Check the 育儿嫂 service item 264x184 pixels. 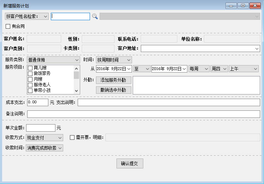tap(30, 68)
